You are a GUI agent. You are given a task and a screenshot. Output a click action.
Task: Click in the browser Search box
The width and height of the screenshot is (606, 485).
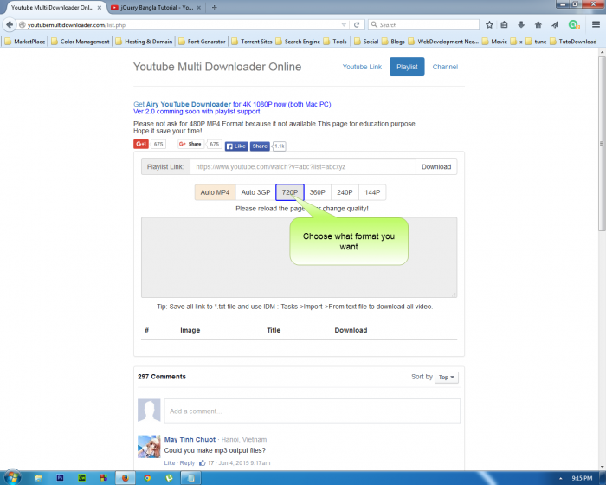tap(423, 25)
